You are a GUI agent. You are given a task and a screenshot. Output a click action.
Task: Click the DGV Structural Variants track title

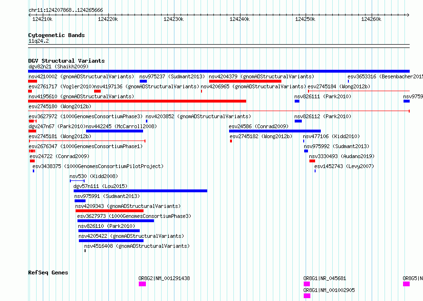coord(67,61)
